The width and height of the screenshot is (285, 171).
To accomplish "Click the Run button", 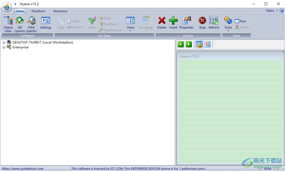I will [240, 21].
